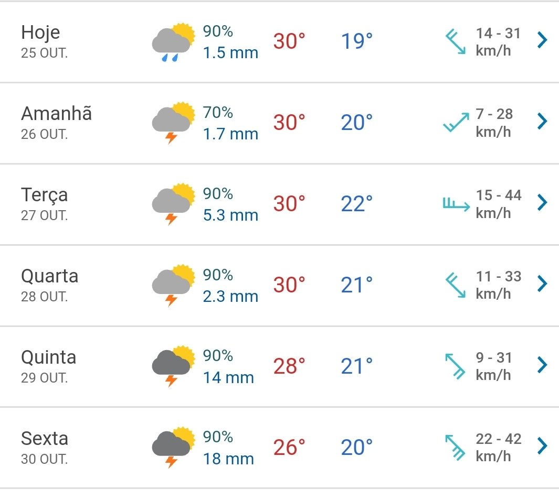This screenshot has width=559, height=490.
Task: Show Quinta details via chevron
Action: (542, 365)
